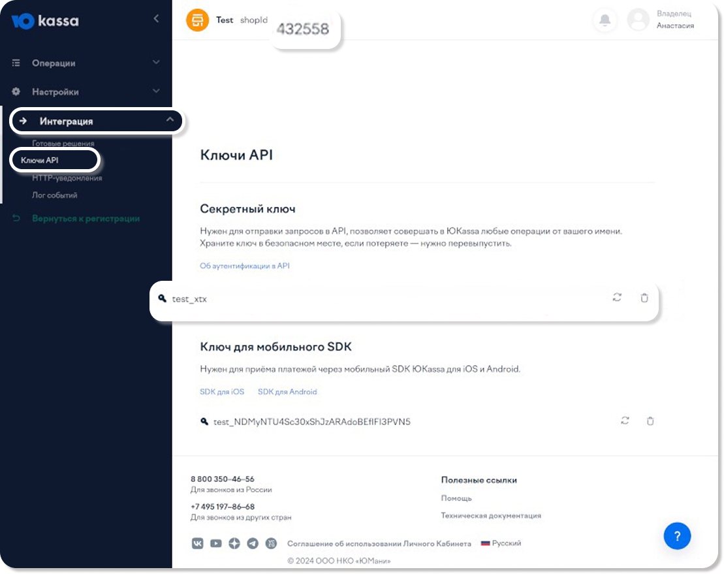Open the Telegram channel icon
This screenshot has height=574, width=724.
pos(253,543)
